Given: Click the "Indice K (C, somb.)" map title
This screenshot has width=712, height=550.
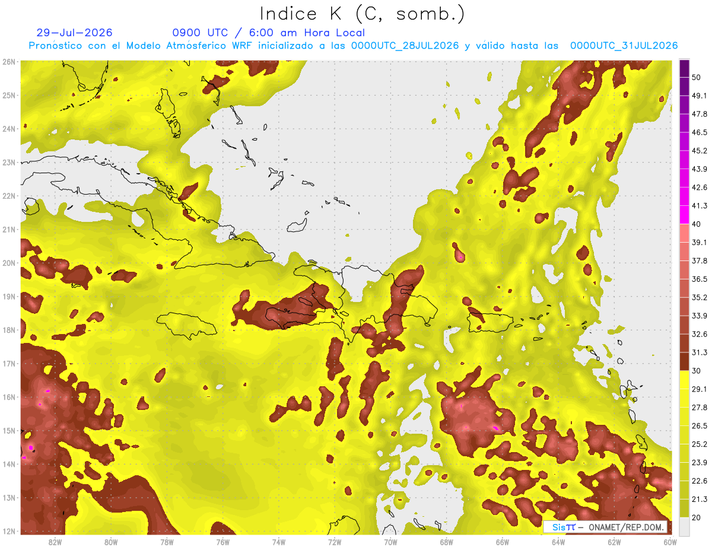Looking at the screenshot, I should coord(362,14).
